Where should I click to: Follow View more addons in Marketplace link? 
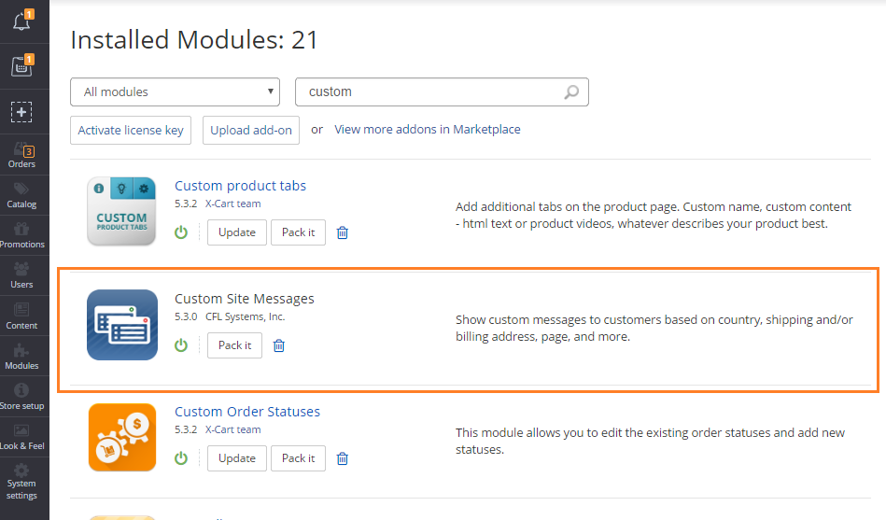pyautogui.click(x=428, y=130)
